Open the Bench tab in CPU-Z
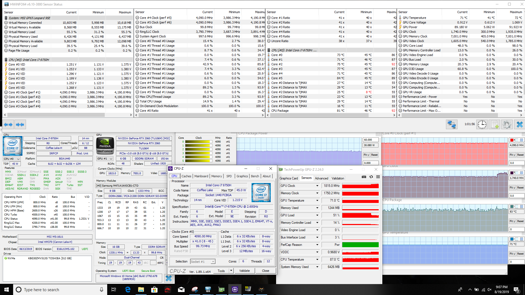Screen dimensions: 525x295 [255, 176]
